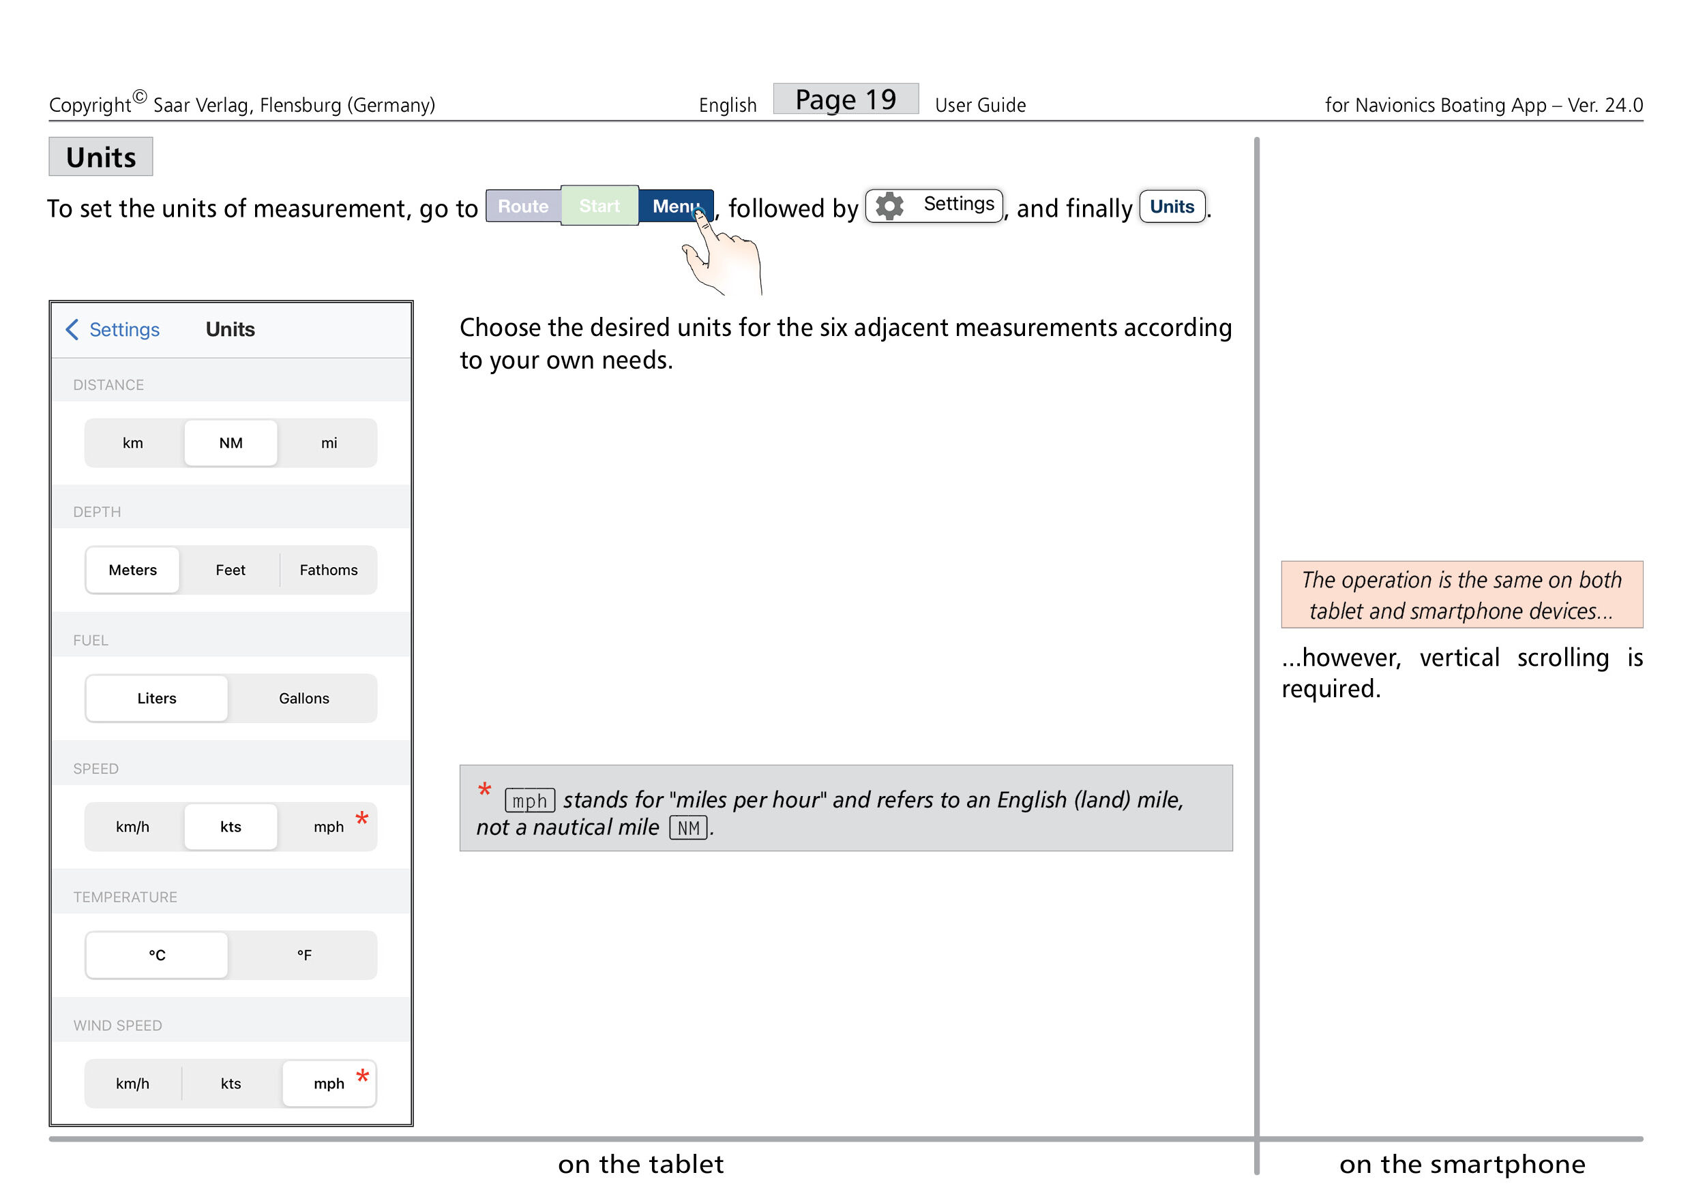
Task: Set speed unit to km/h
Action: click(x=133, y=826)
